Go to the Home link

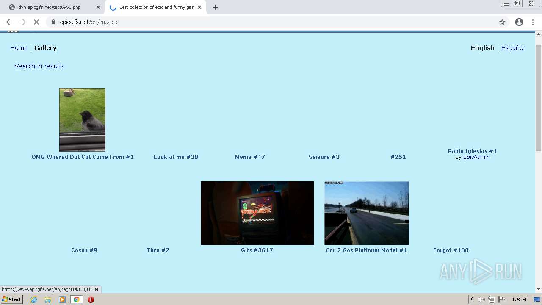pyautogui.click(x=19, y=48)
